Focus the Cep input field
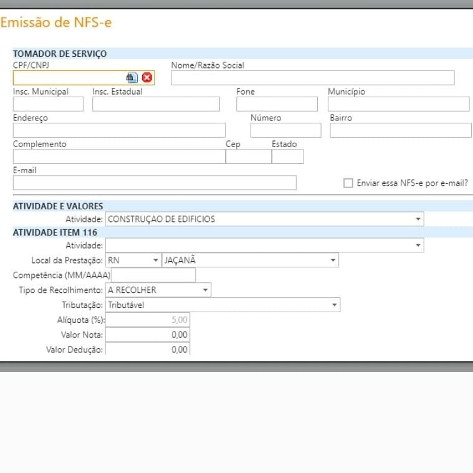The image size is (473, 473). point(249,156)
